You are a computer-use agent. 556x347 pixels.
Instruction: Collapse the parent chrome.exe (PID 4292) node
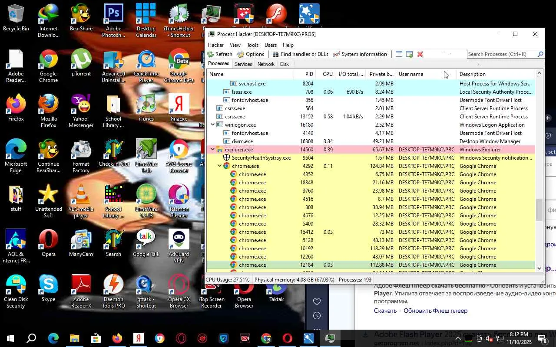(219, 166)
